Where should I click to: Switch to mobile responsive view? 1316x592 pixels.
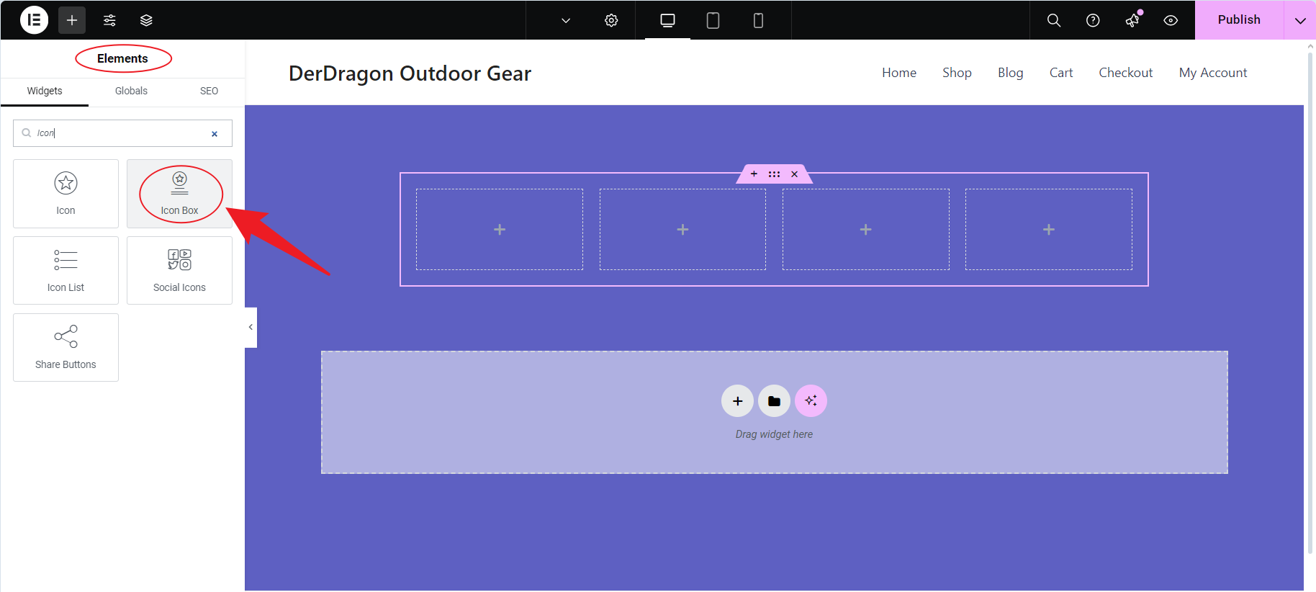pyautogui.click(x=758, y=20)
